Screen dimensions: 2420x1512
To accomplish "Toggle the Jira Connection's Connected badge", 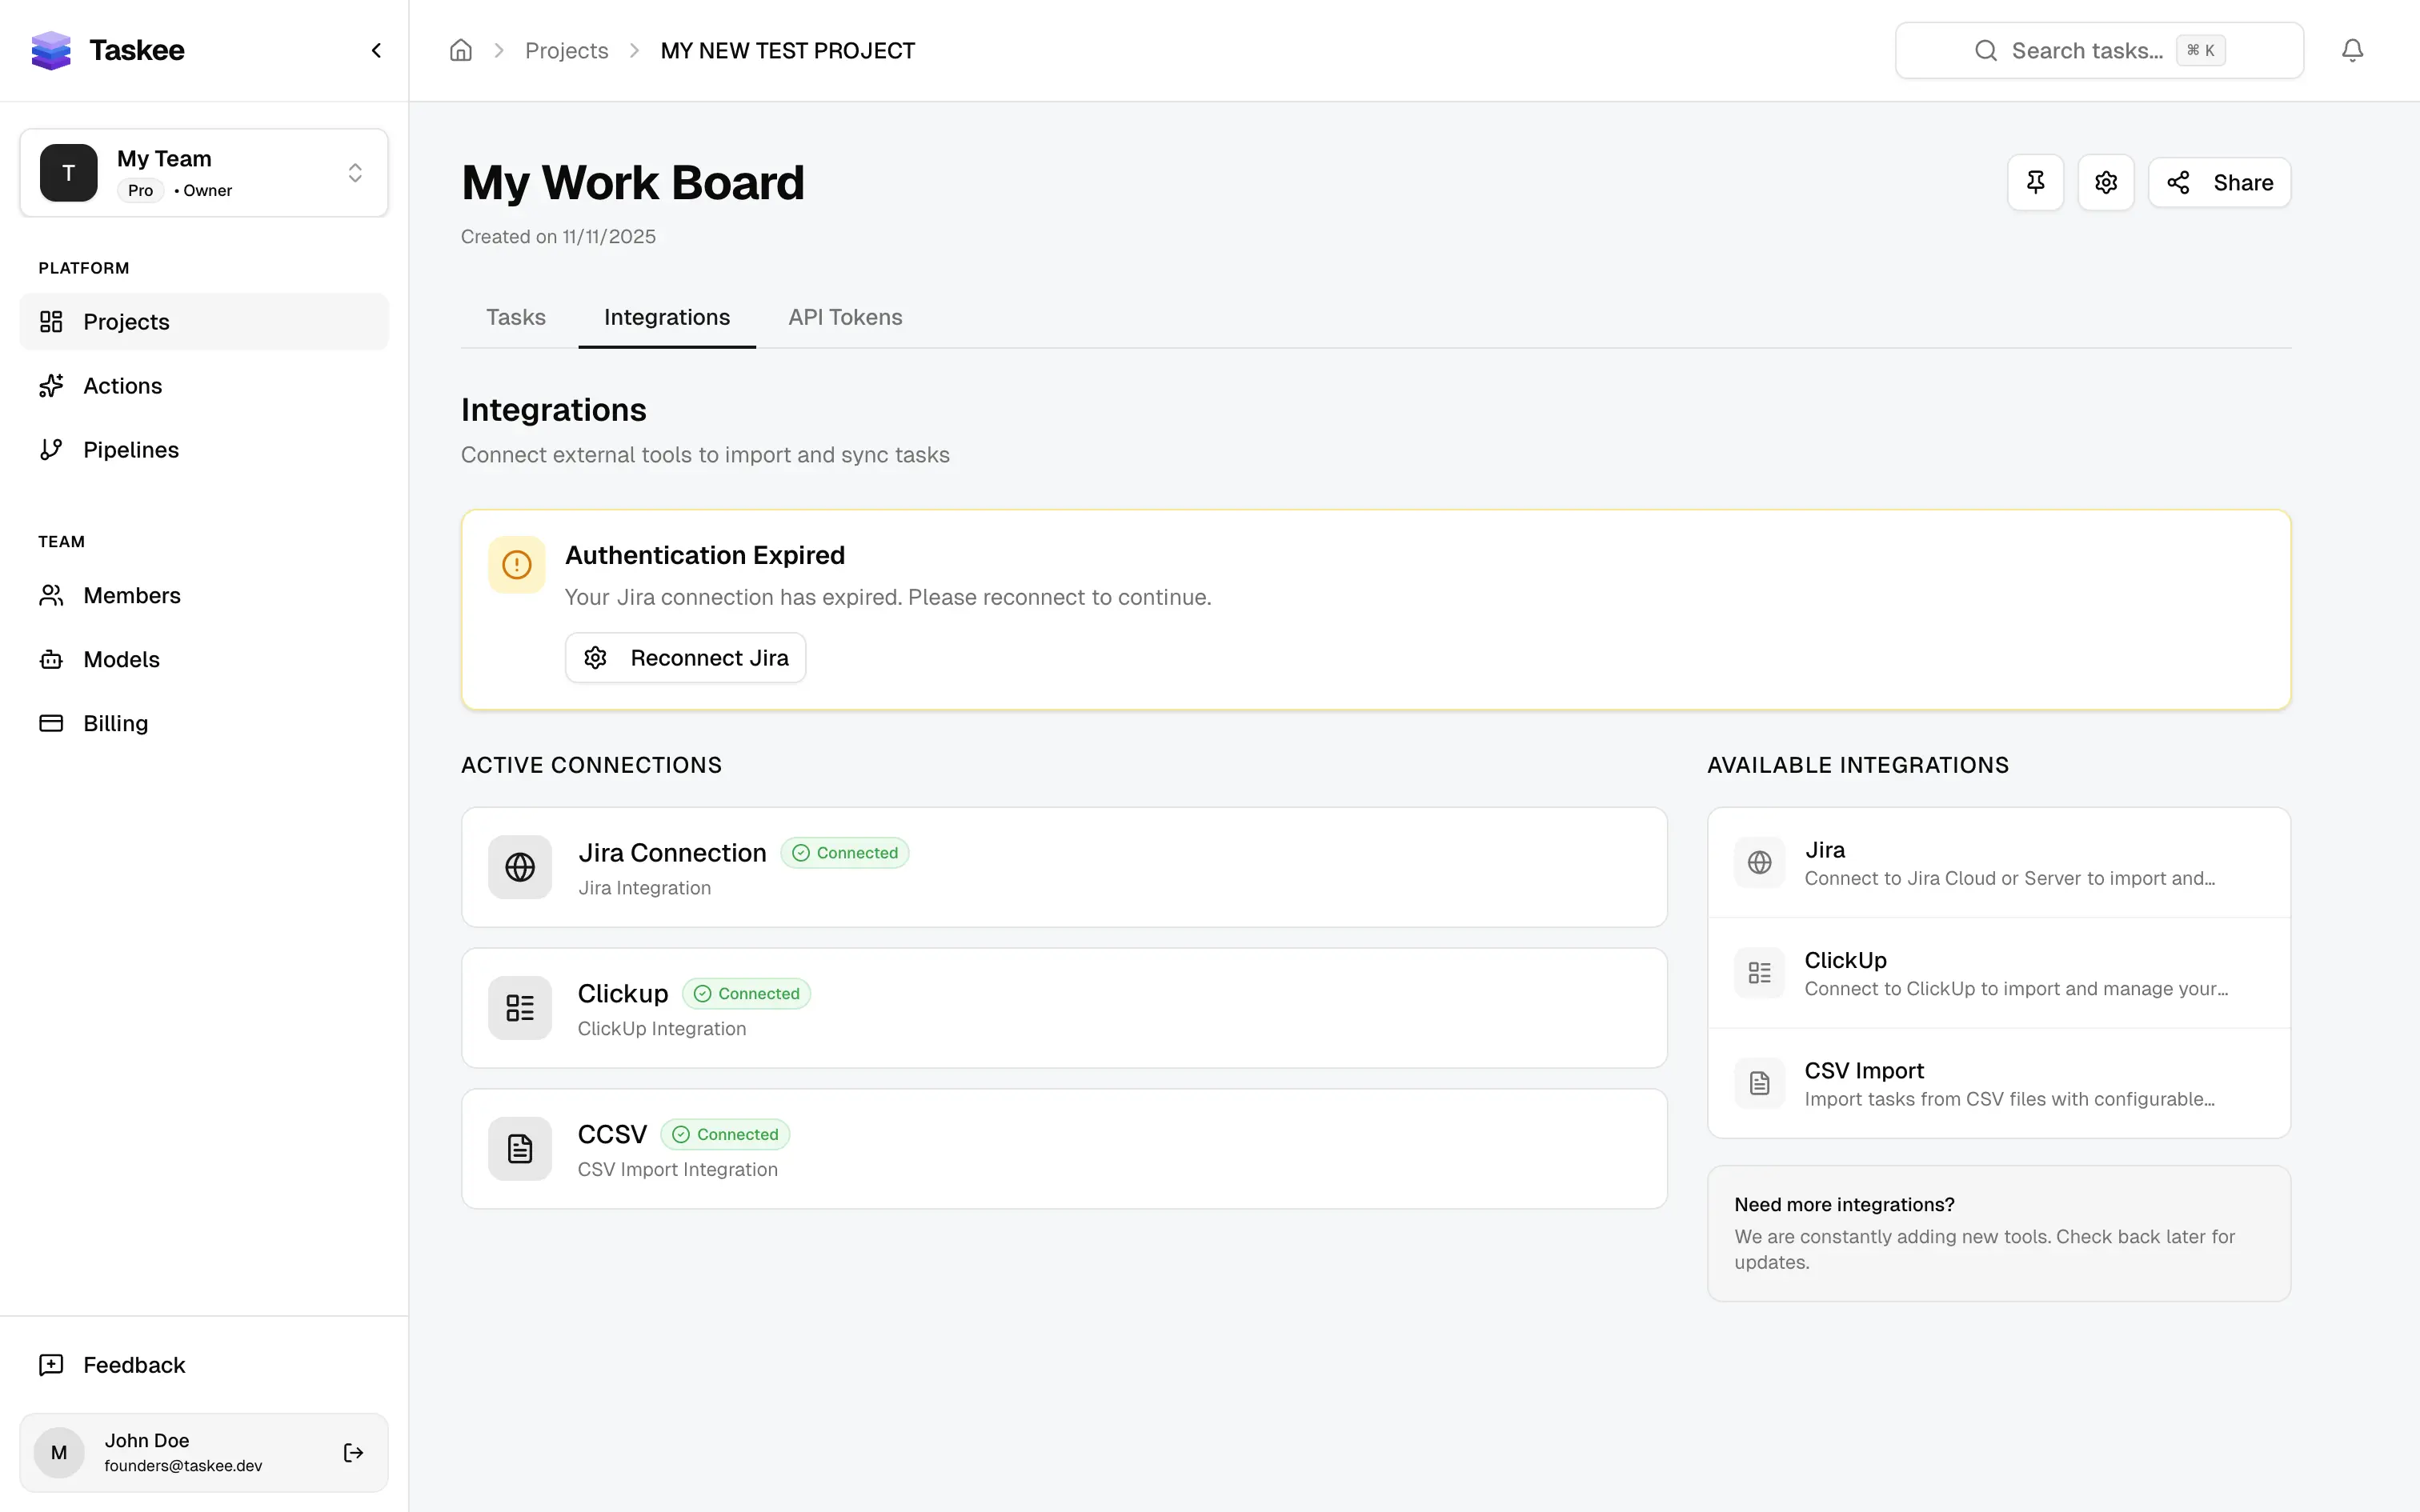I will pyautogui.click(x=845, y=852).
